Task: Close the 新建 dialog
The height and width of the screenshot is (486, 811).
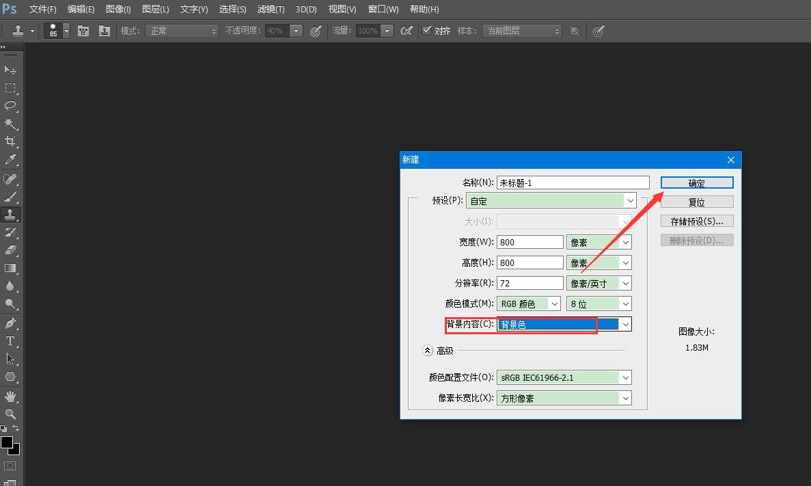Action: 731,160
